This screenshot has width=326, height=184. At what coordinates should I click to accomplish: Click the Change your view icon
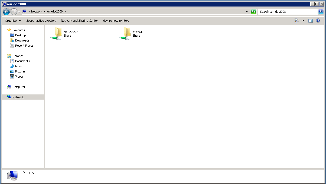tap(297, 21)
